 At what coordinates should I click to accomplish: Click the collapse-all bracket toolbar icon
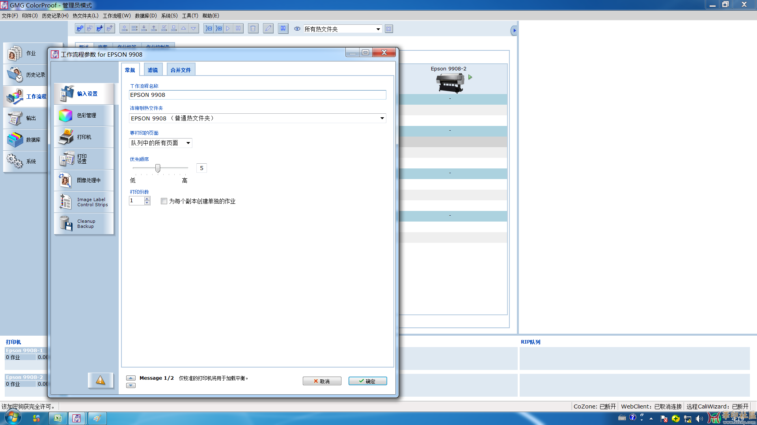point(209,29)
